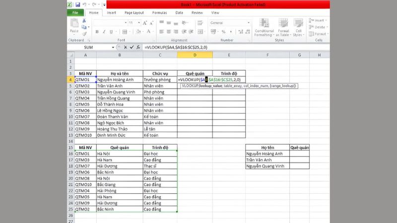Click cell with Hải Phòng
Screen dimensions: 397x223
120,191
